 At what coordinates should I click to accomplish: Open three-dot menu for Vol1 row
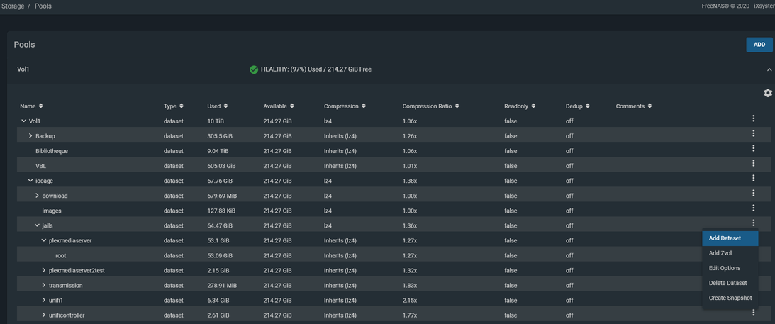coord(753,118)
